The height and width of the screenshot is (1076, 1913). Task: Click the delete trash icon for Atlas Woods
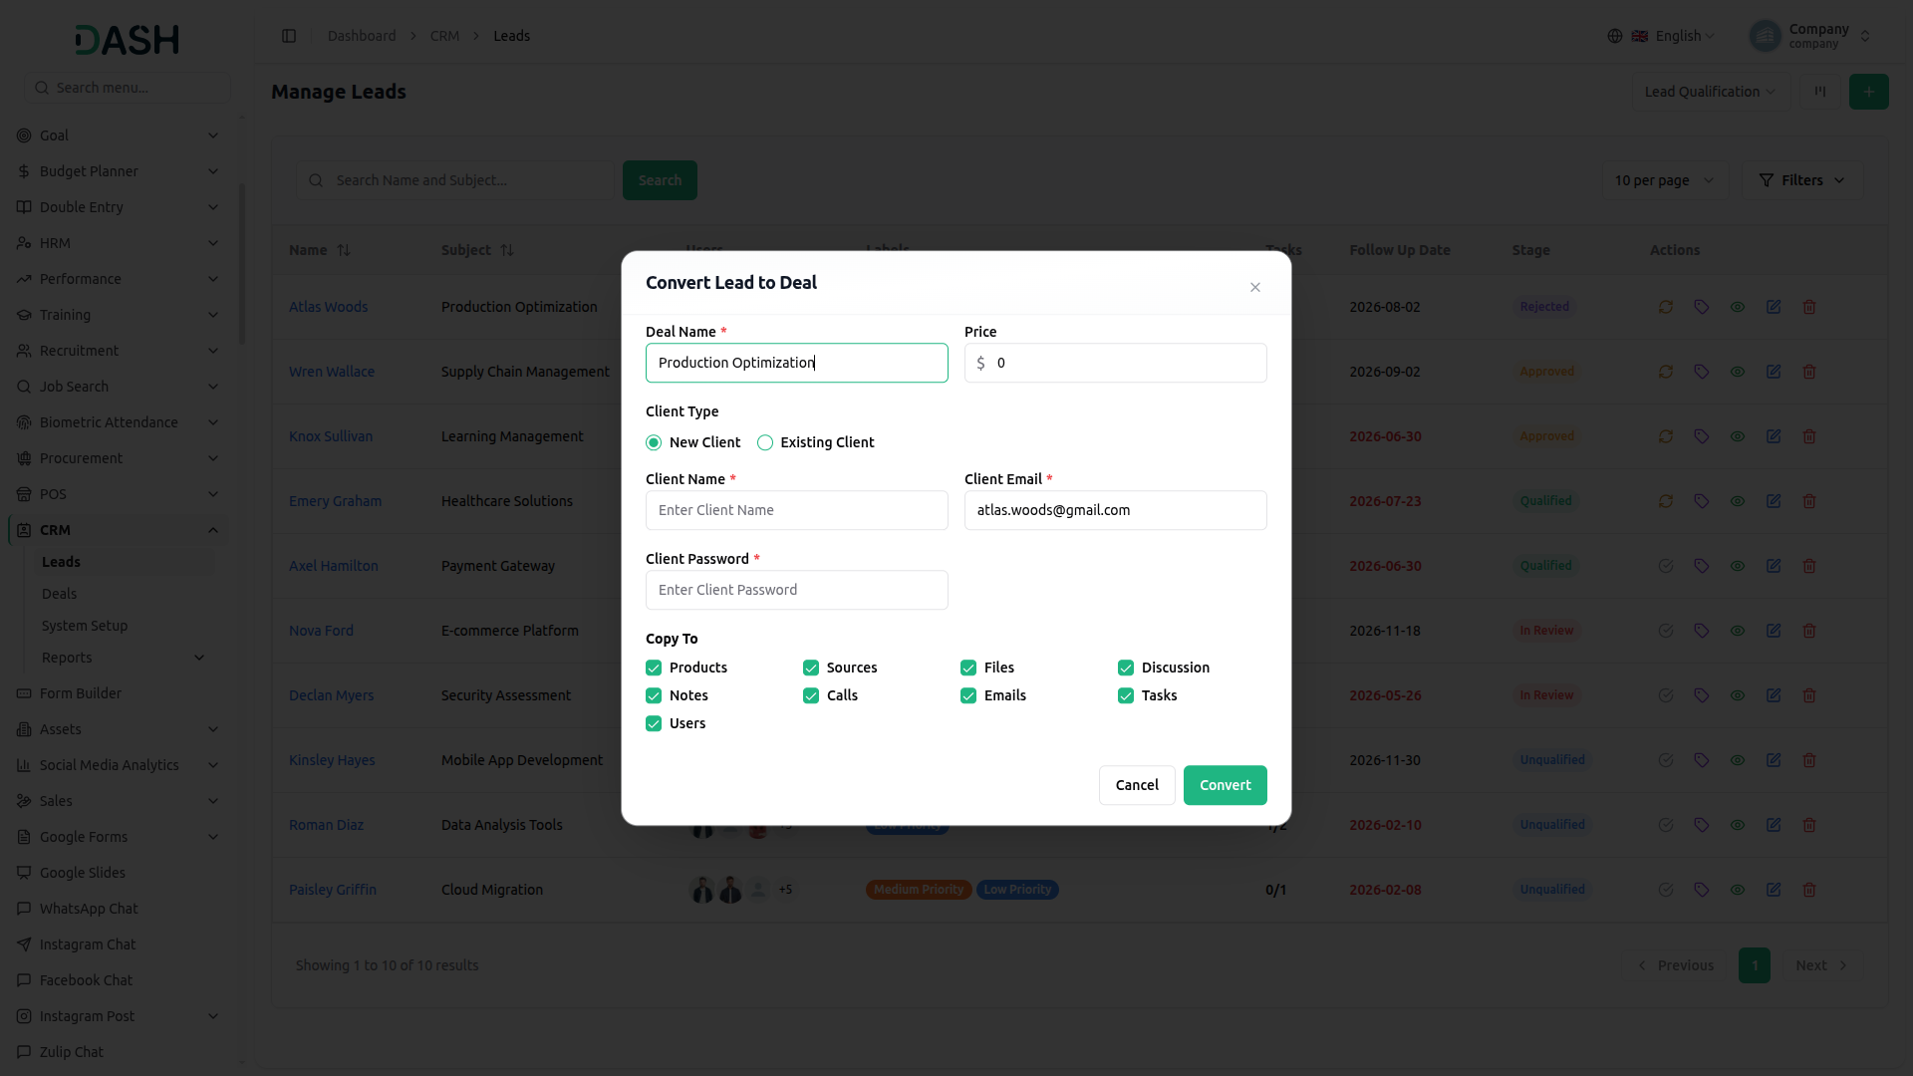pyautogui.click(x=1809, y=307)
